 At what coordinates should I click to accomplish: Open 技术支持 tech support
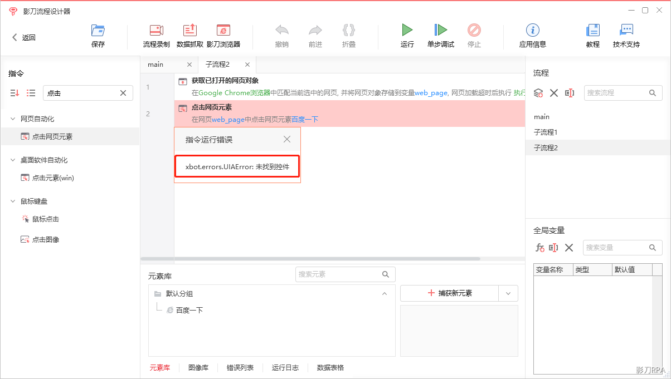point(626,31)
